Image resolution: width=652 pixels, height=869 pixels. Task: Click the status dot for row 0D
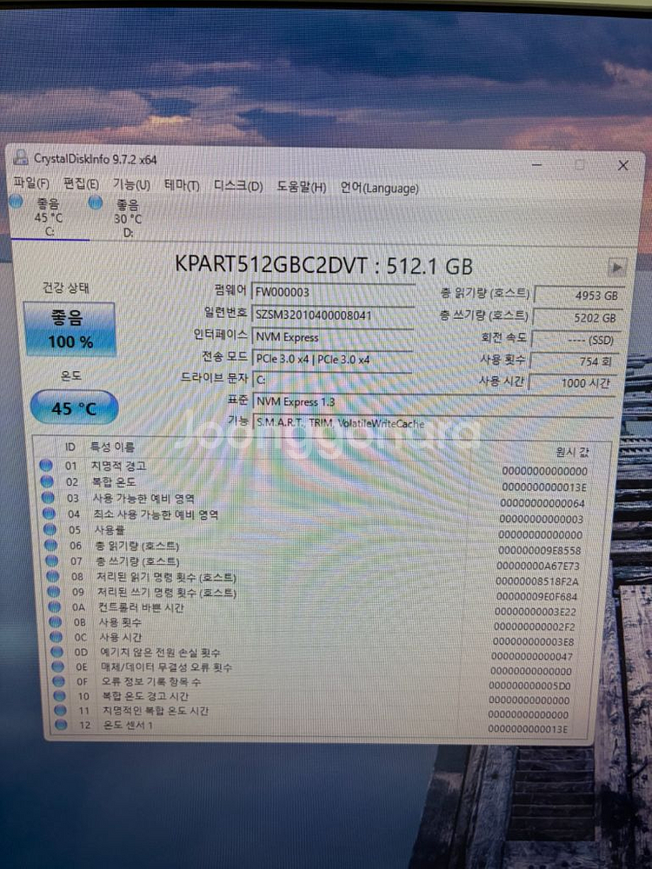[x=57, y=652]
